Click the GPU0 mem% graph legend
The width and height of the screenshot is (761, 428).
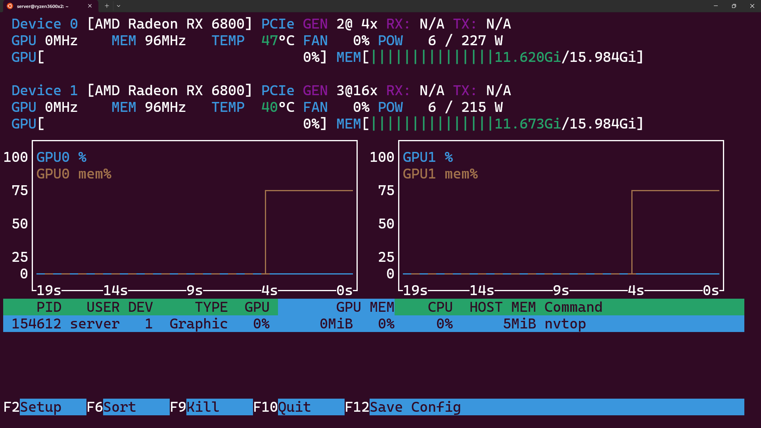pos(74,174)
